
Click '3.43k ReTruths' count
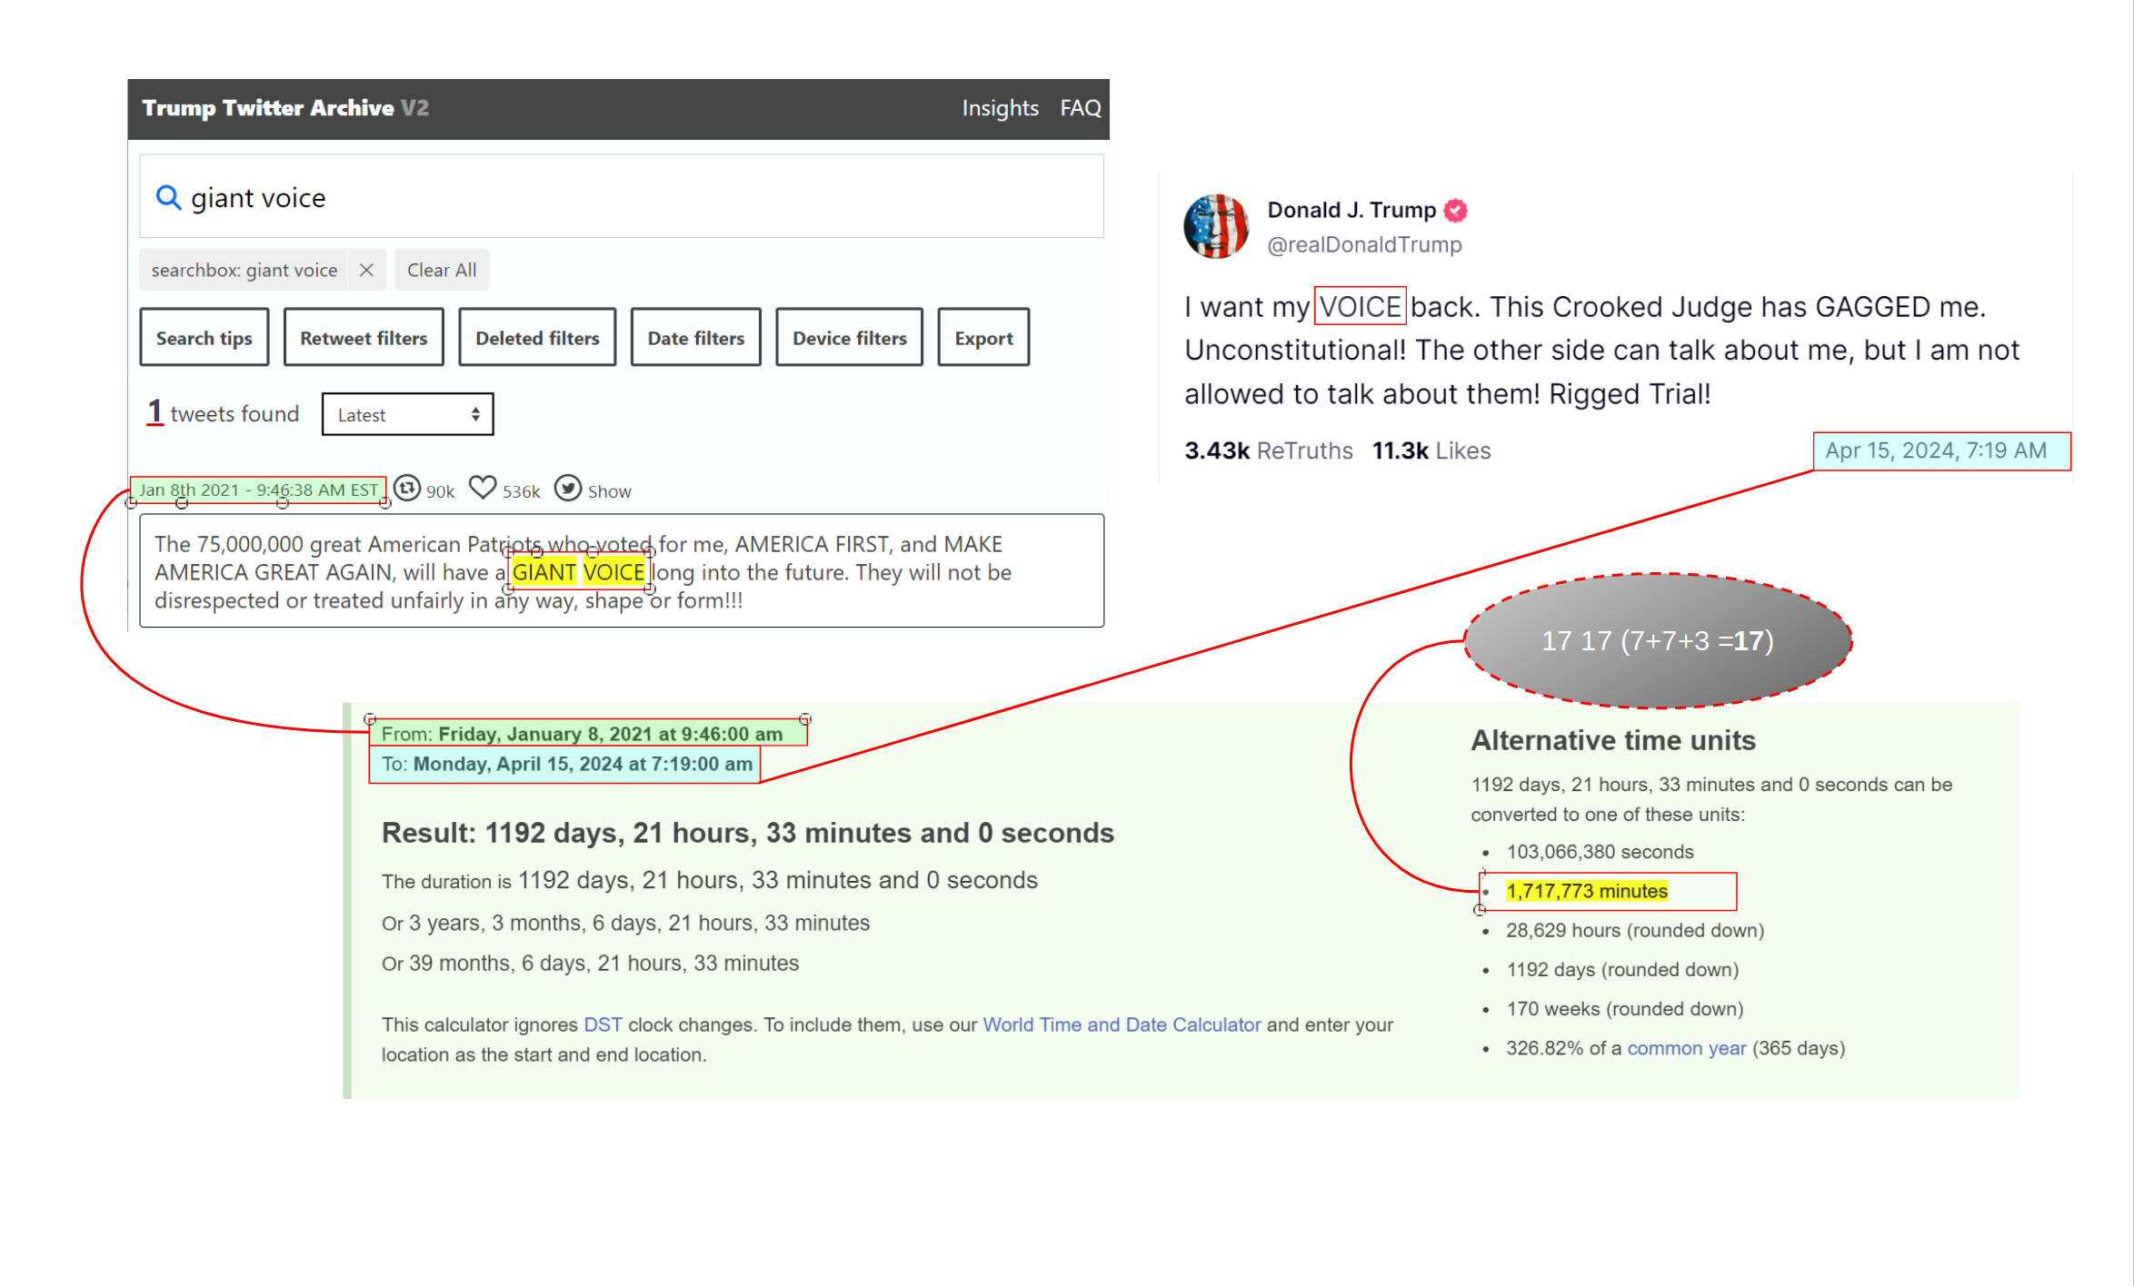1268,450
